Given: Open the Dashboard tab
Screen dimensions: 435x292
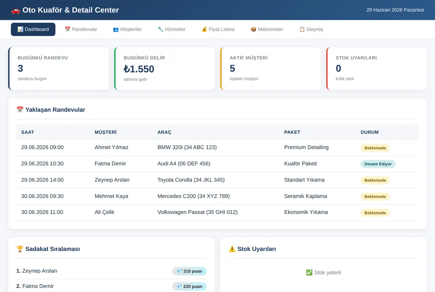Looking at the screenshot, I should point(33,29).
